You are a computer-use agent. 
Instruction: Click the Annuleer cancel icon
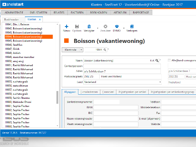[105, 27]
